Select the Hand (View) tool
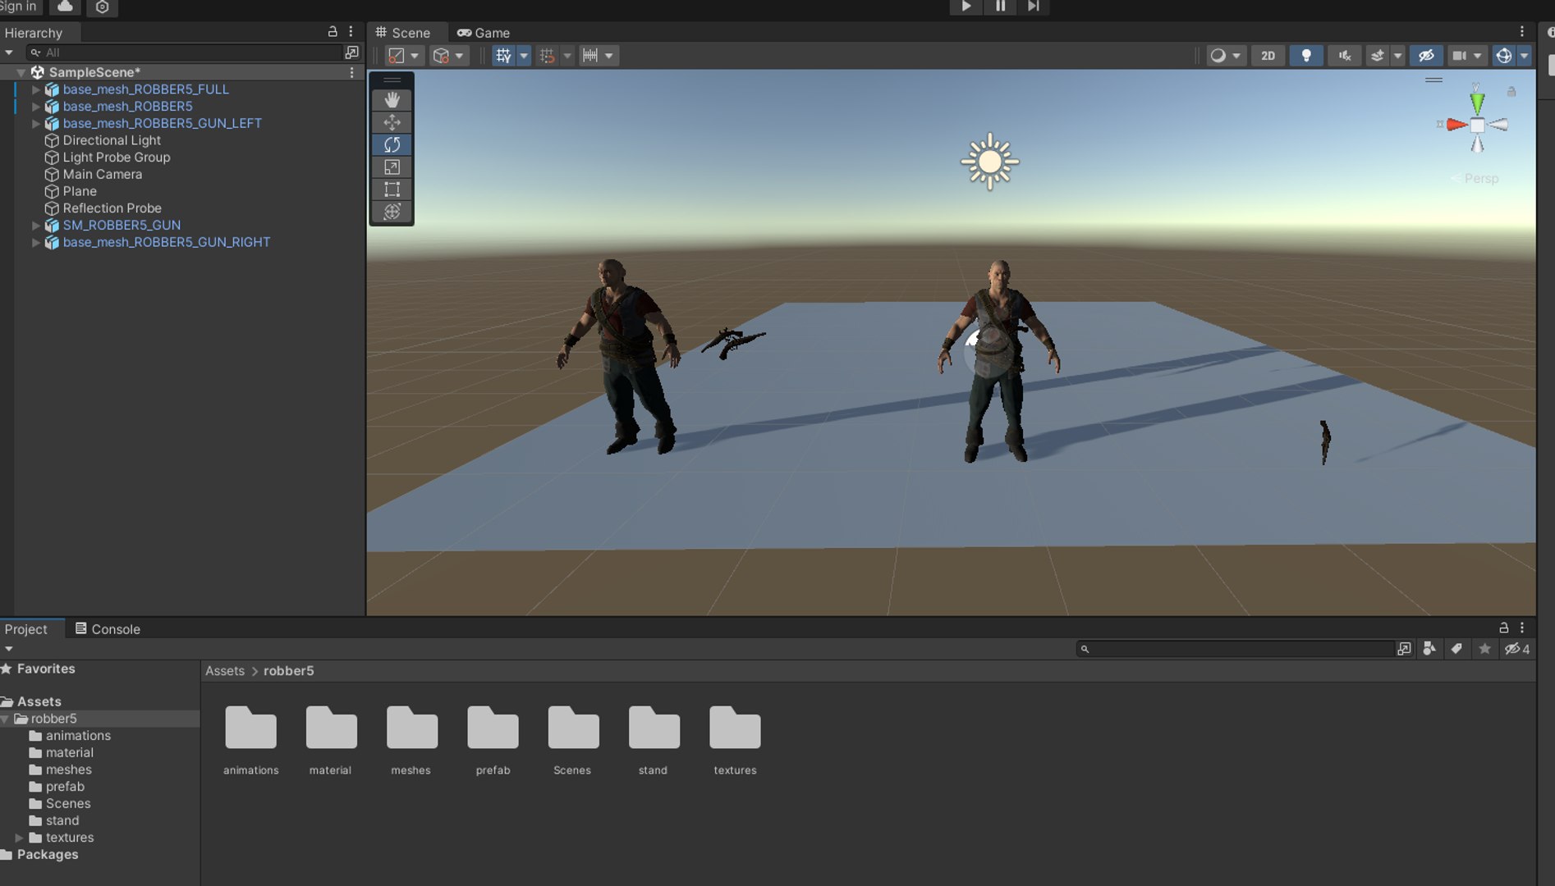Screen dimensions: 1555x886 (392, 100)
